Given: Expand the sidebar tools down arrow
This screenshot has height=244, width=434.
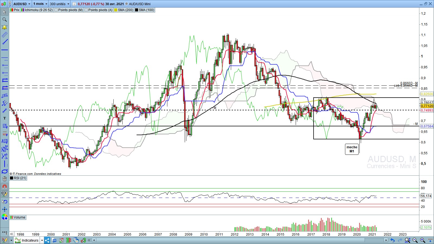Looking at the screenshot, I should (x=5, y=233).
